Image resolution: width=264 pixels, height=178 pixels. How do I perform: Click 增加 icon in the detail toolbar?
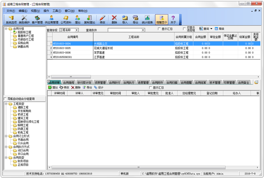click(x=53, y=87)
